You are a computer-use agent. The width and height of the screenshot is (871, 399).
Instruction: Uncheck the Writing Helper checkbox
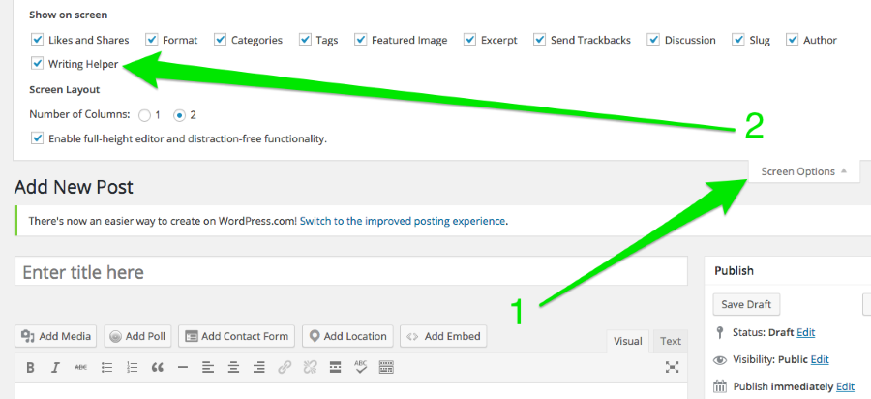pos(38,64)
